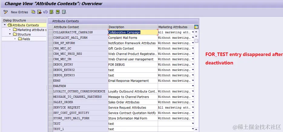
Task: Select the DEBUG_ENTRY row selector
Action: tap(51, 64)
